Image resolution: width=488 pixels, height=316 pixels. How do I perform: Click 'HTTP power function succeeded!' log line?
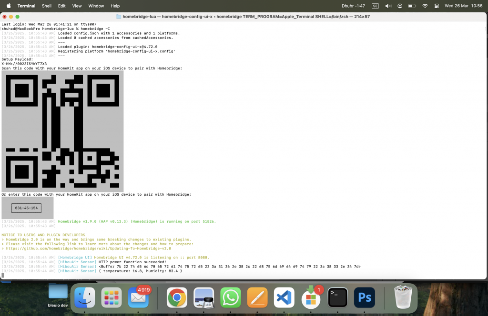(x=132, y=262)
